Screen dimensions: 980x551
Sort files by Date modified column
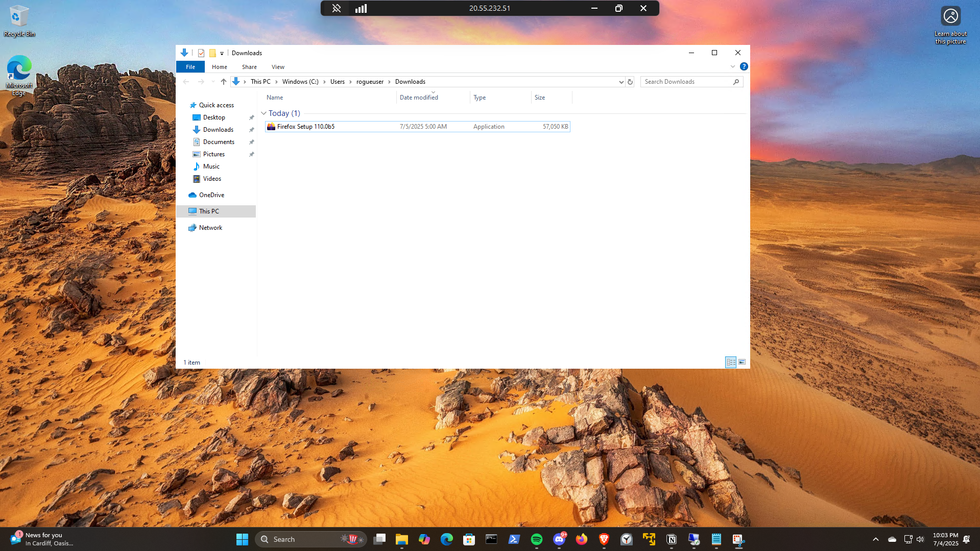tap(419, 98)
